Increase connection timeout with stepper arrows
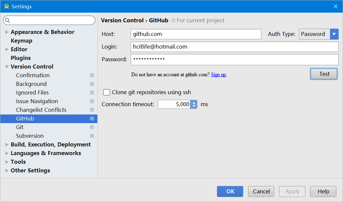343x202 pixels. [x=194, y=102]
